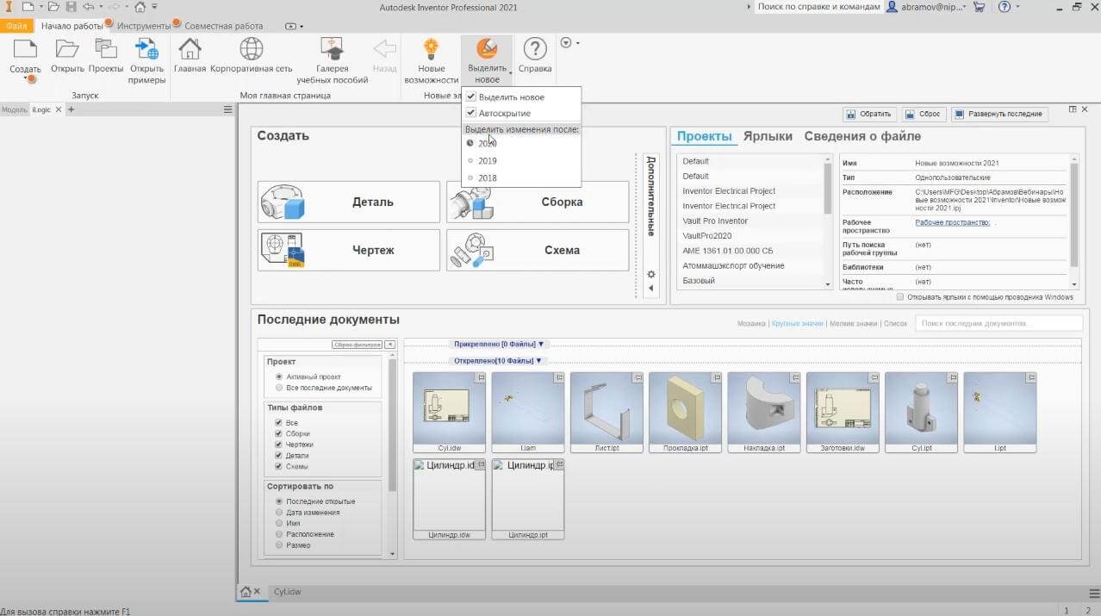Click the New features lightbulb icon
Image resolution: width=1101 pixels, height=616 pixels.
click(431, 50)
